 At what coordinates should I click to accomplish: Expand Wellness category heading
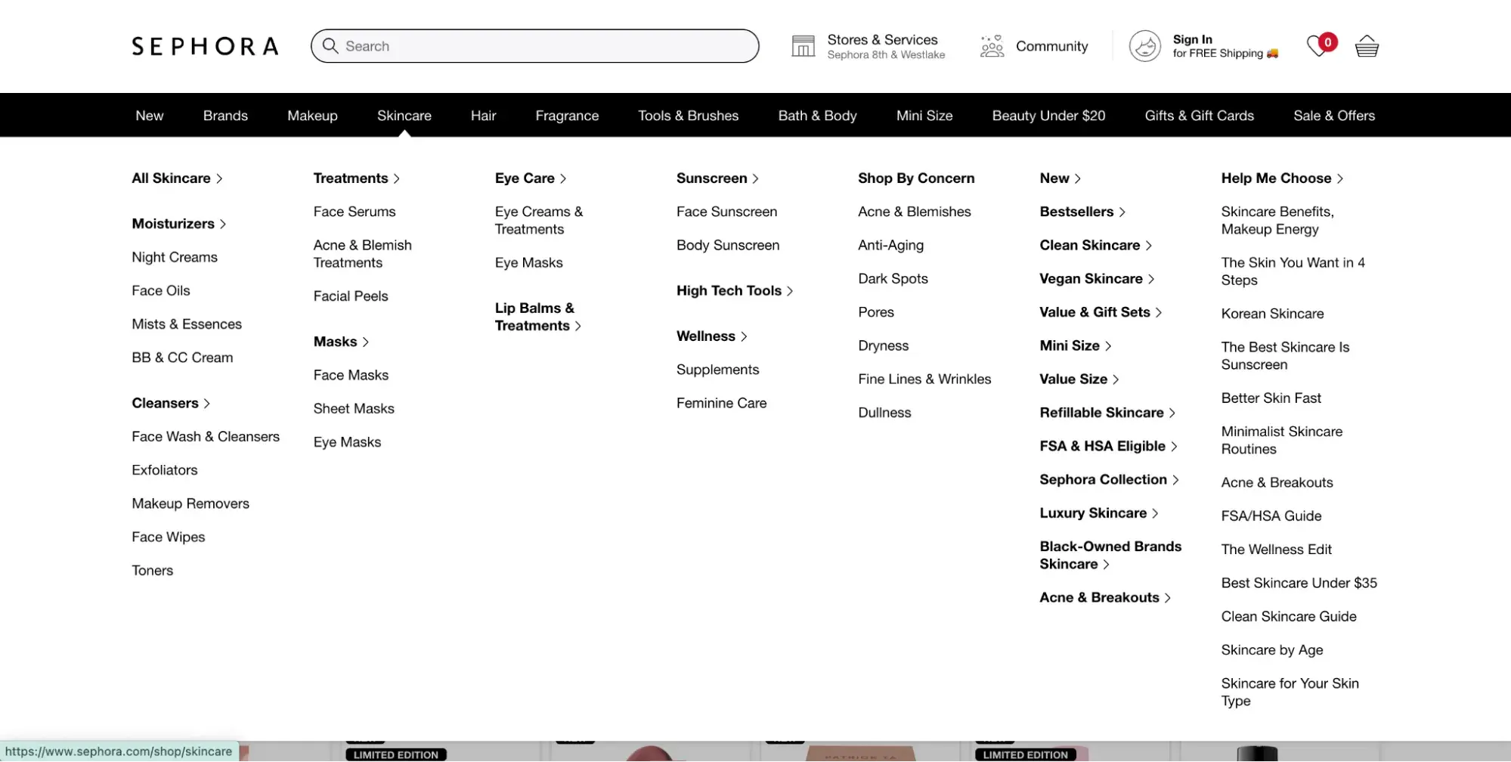point(711,336)
